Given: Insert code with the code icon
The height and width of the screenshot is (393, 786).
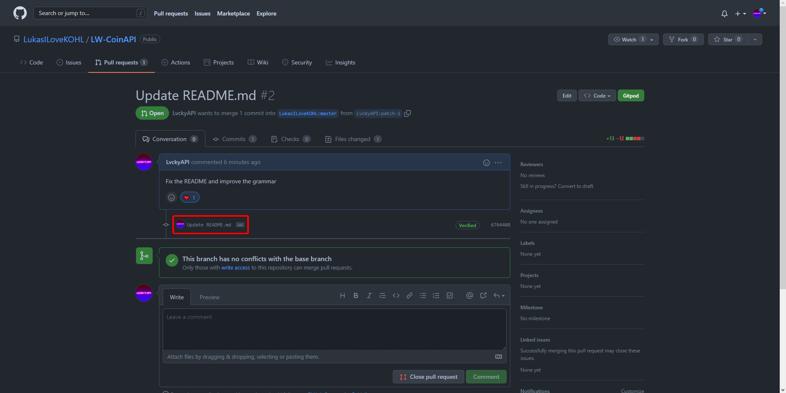Looking at the screenshot, I should (x=396, y=295).
